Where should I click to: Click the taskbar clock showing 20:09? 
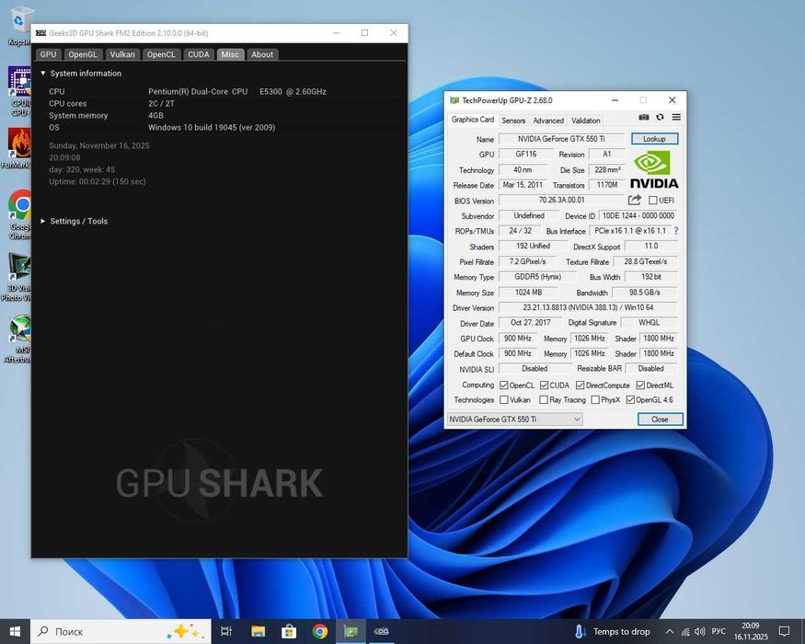751,631
